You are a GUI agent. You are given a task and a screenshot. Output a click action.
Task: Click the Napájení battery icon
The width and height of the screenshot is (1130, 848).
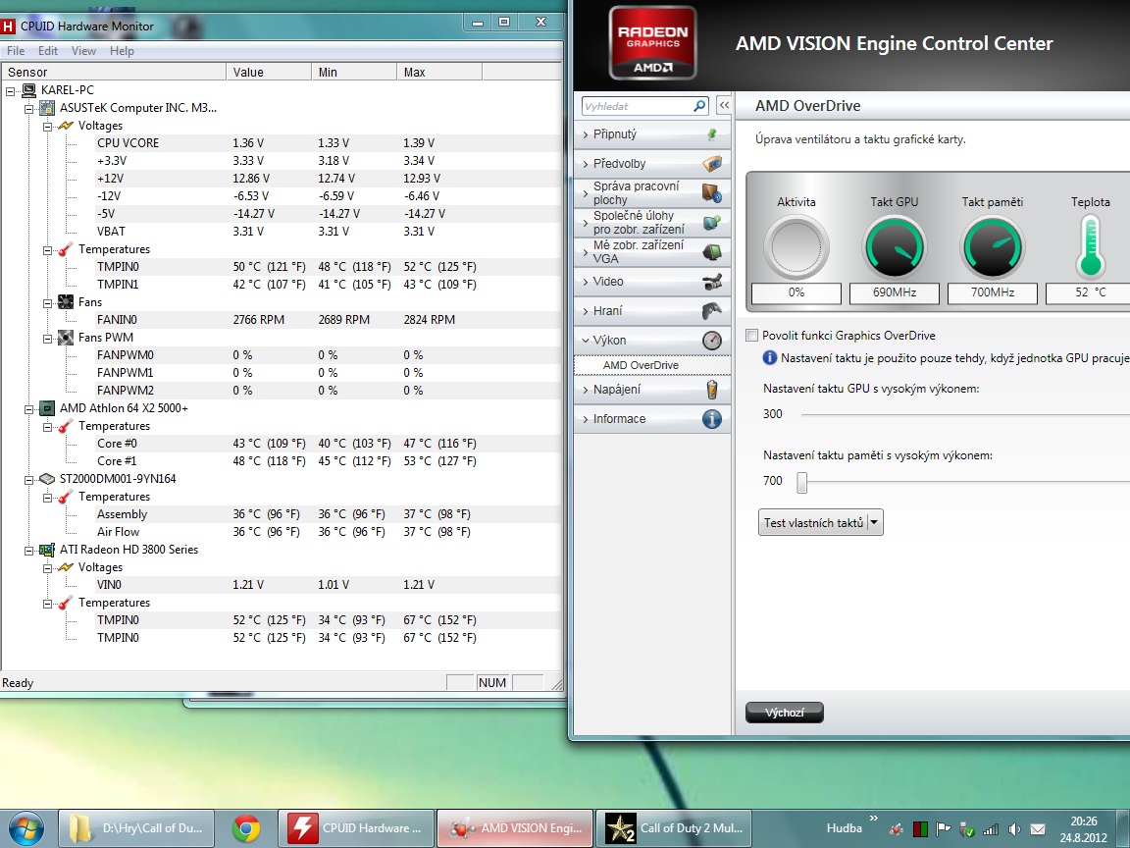coord(712,390)
